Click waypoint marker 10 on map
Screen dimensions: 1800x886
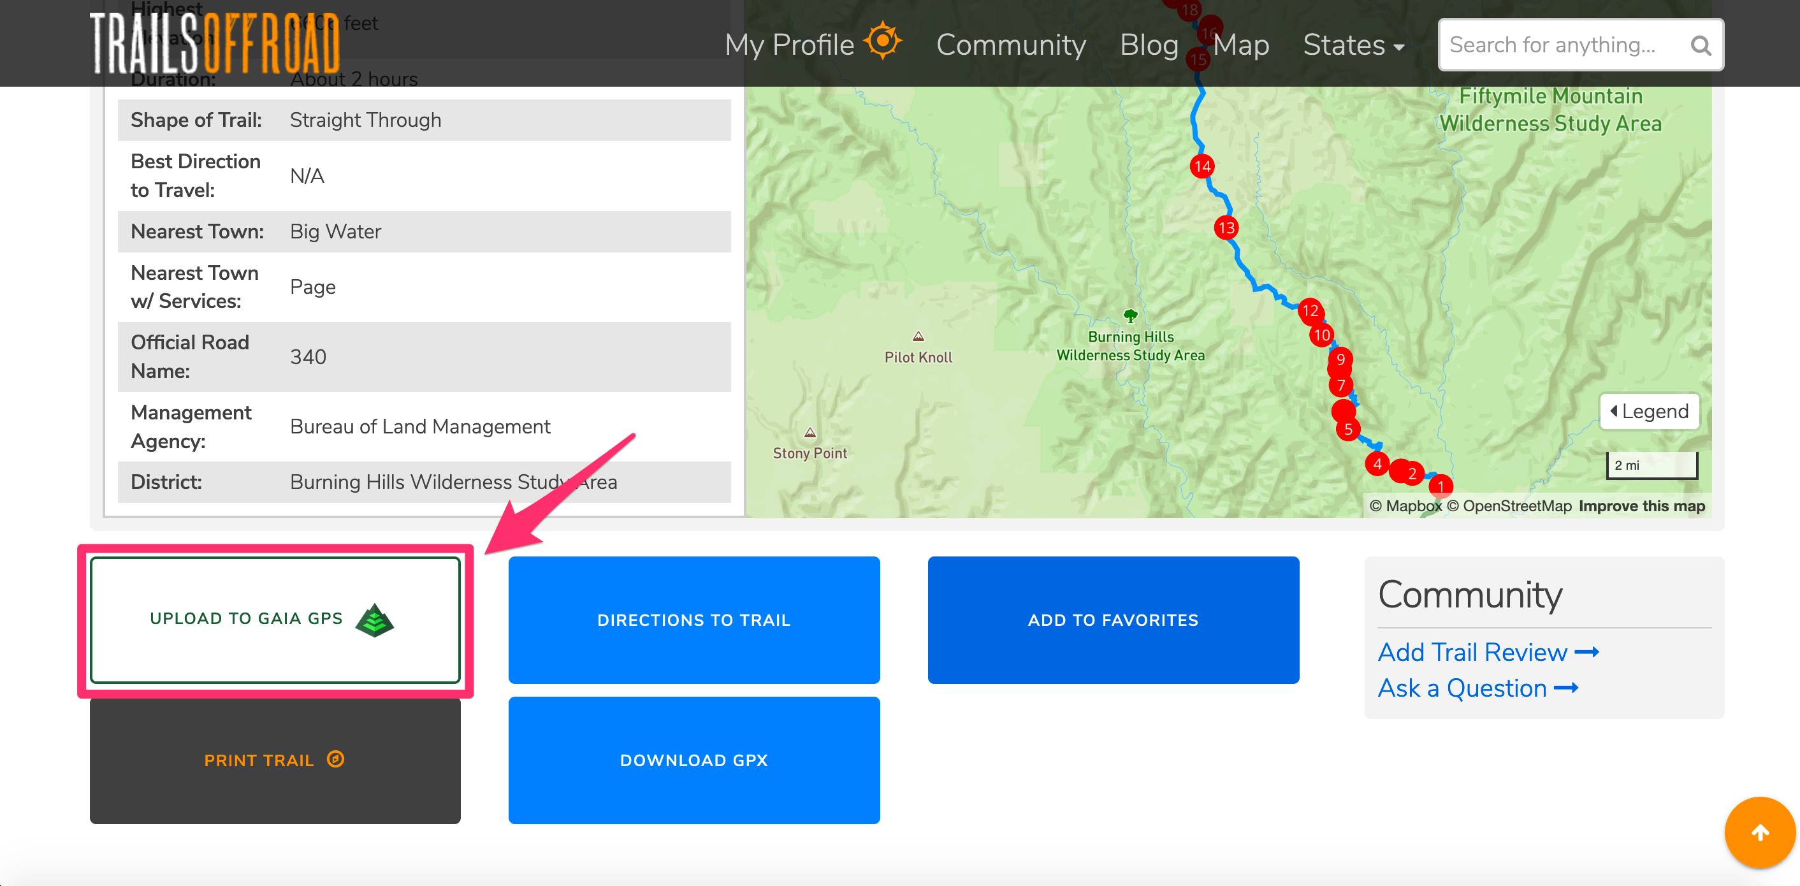[x=1321, y=335]
